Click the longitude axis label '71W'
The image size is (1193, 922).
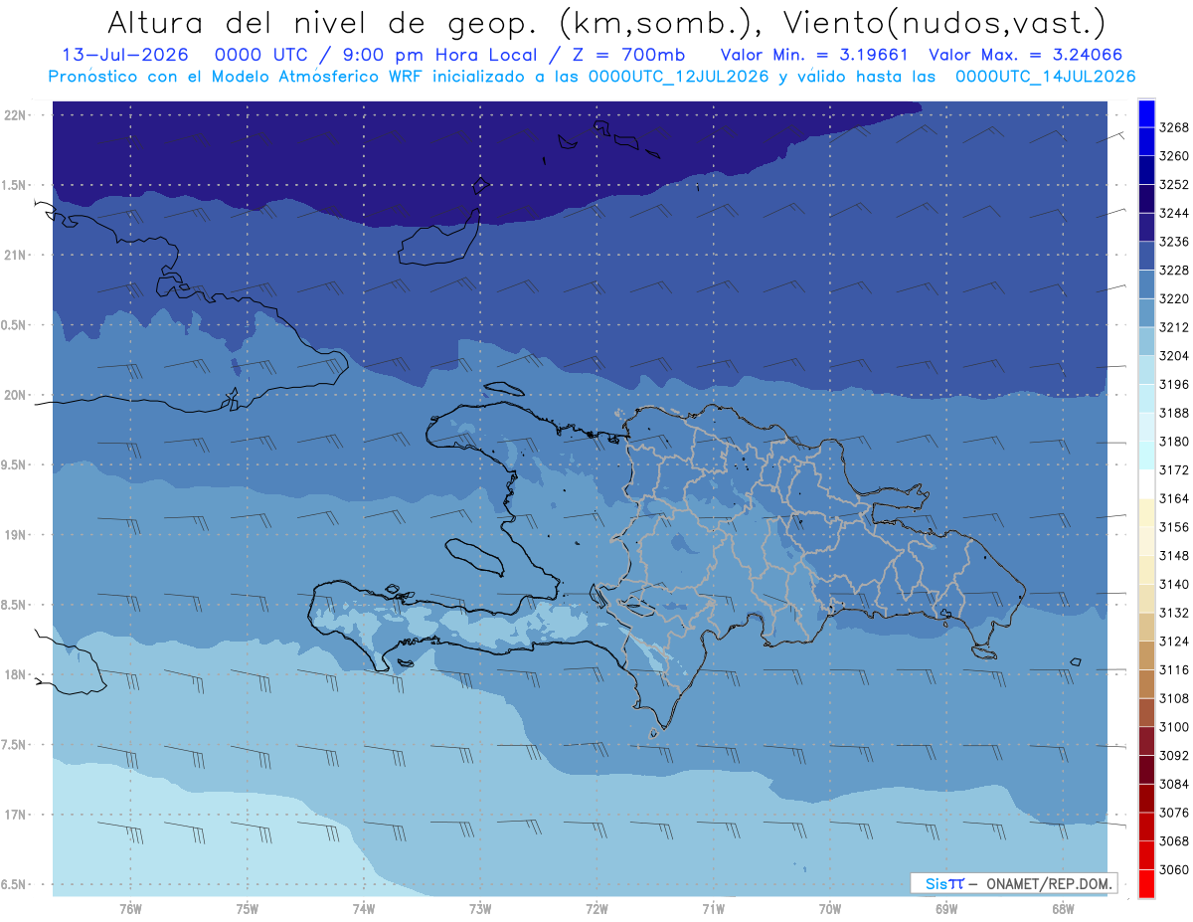click(x=714, y=908)
